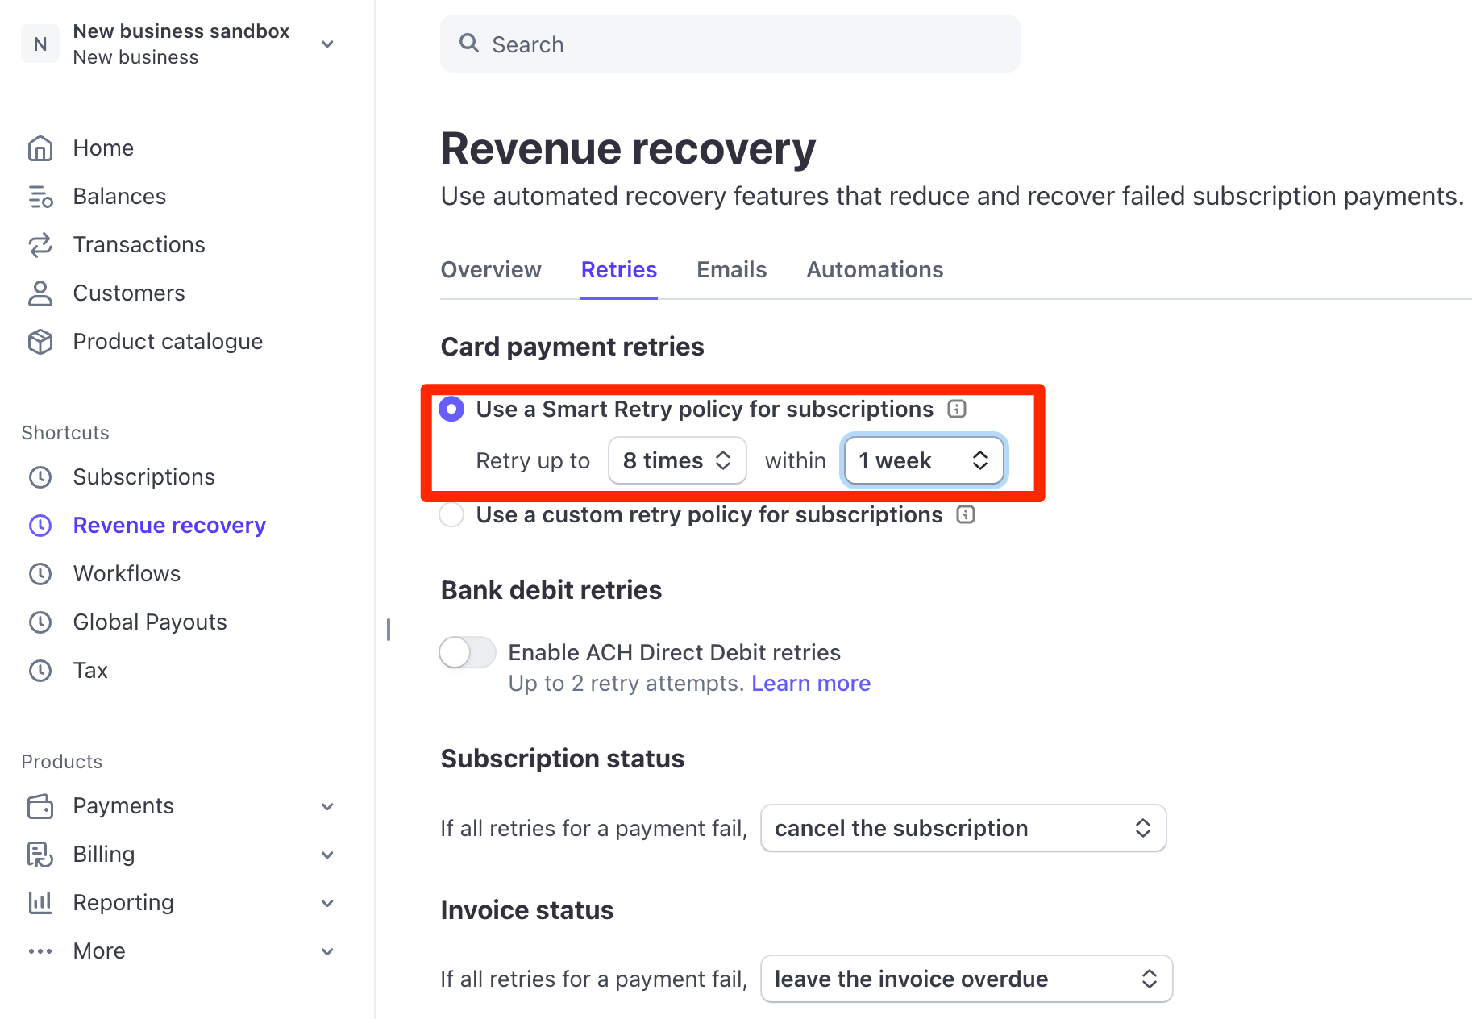Viewport: 1472px width, 1019px height.
Task: Enable ACH Direct Debit retries toggle
Action: [468, 652]
